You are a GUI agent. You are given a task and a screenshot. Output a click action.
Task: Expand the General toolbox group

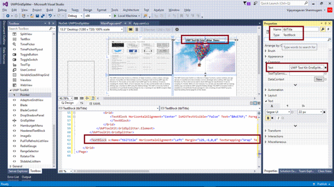pyautogui.click(x=11, y=167)
